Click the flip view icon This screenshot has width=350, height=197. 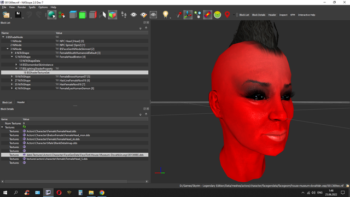coord(102,15)
